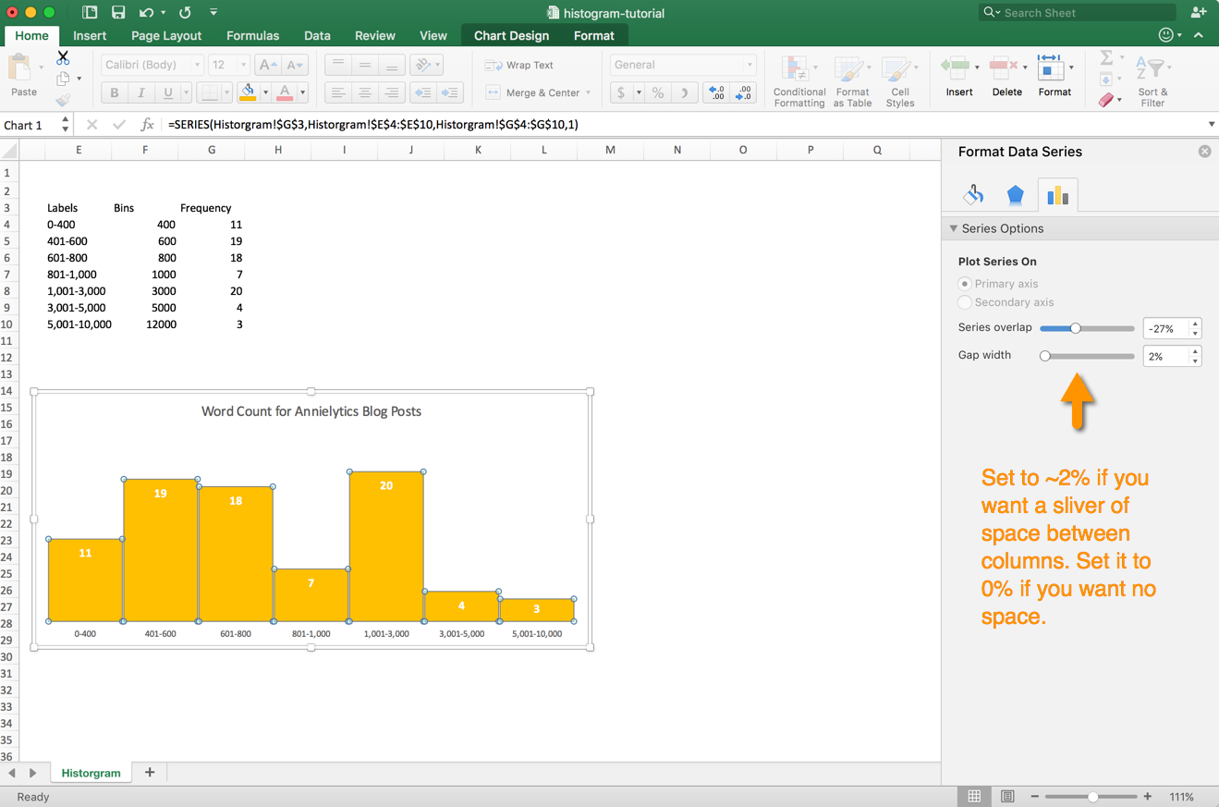The width and height of the screenshot is (1219, 807).
Task: Toggle percent style formatting
Action: point(658,92)
